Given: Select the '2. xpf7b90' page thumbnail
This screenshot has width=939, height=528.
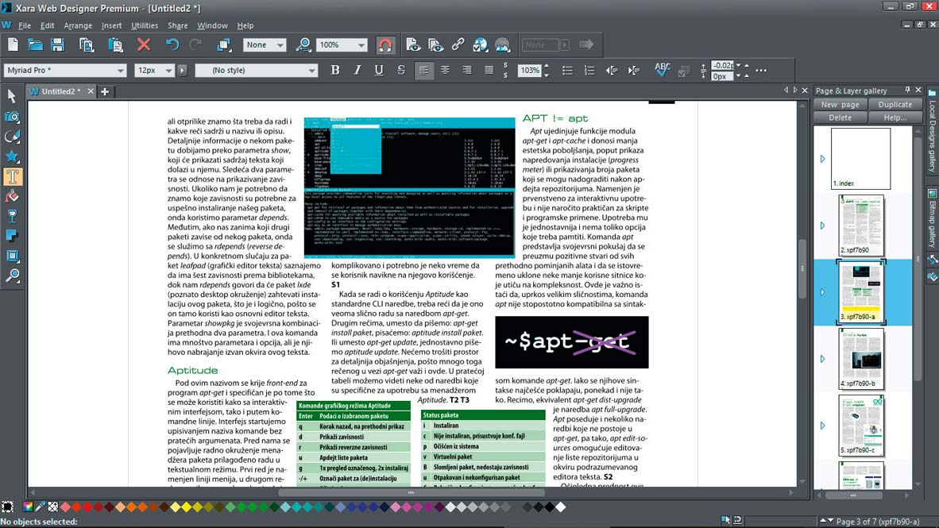Looking at the screenshot, I should pos(860,225).
